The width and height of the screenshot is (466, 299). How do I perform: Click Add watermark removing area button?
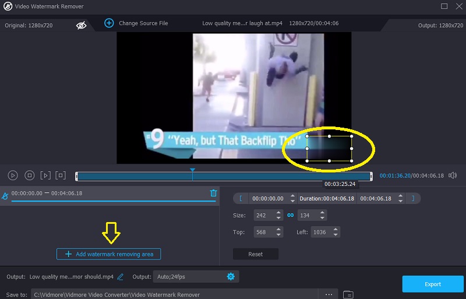point(109,254)
